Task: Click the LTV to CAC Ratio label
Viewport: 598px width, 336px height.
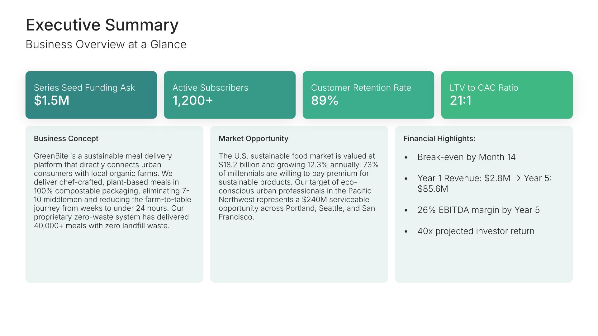Action: click(484, 88)
